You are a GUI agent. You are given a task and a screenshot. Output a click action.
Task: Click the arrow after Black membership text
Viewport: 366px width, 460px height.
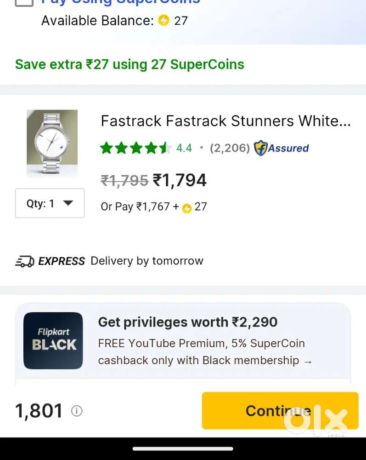[308, 361]
